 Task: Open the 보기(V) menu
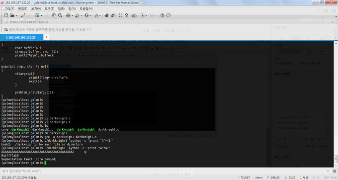(x=36, y=8)
